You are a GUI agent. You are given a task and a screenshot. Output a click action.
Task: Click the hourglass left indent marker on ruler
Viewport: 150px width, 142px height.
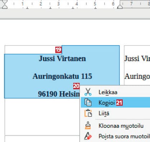tap(5, 4)
